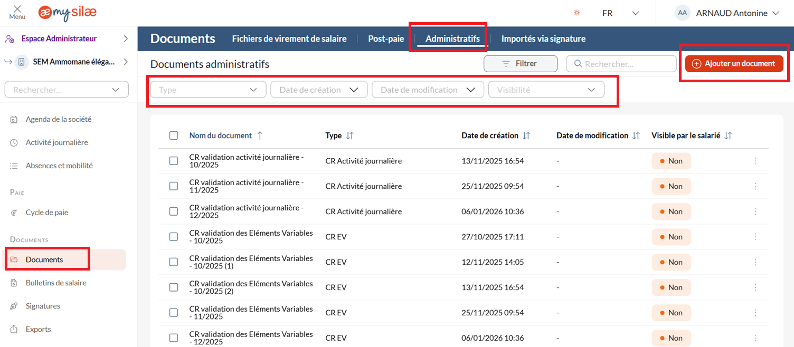This screenshot has width=794, height=347.
Task: Open three-dot menu for first document row
Action: point(755,161)
